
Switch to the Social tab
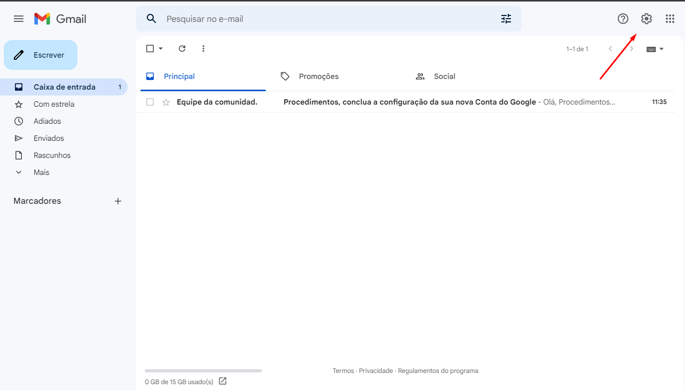(473, 76)
